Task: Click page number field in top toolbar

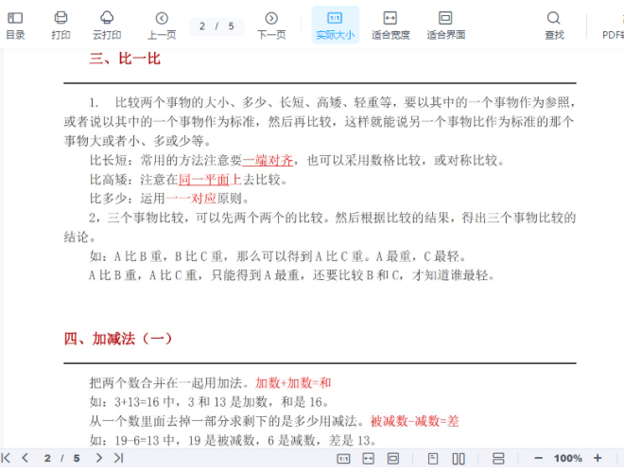Action: point(203,26)
